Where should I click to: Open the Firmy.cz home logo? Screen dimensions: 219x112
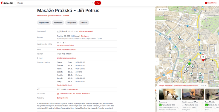point(7,3)
